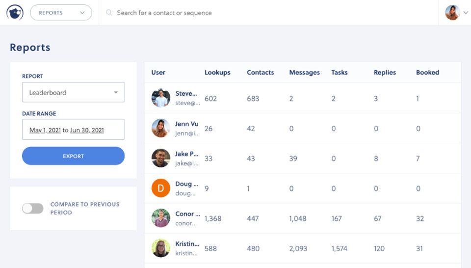
Task: Click Kristin's messages value 2,093
Action: click(x=298, y=249)
